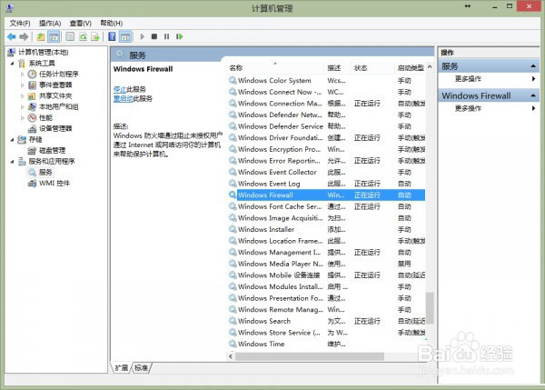Open the 帮助(H) menu

(111, 24)
